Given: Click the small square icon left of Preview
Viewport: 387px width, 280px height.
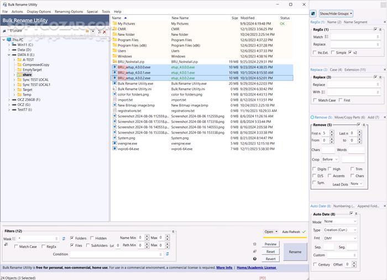Looking at the screenshot, I should [x=255, y=244].
